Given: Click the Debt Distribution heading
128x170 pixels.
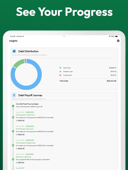Looking at the screenshot, I should point(28,51).
